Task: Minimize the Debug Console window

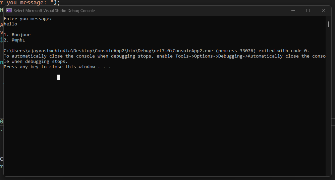Action: coord(293,10)
